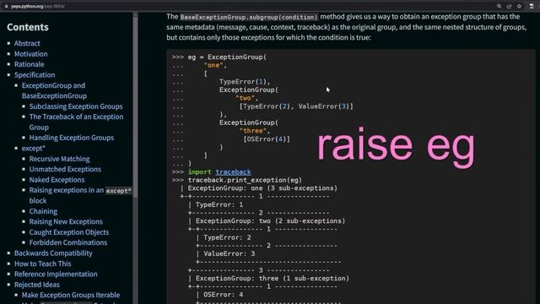Viewport: 540px width, 304px height.
Task: Click the text '[OSError(4)]' in code
Action: (267, 138)
